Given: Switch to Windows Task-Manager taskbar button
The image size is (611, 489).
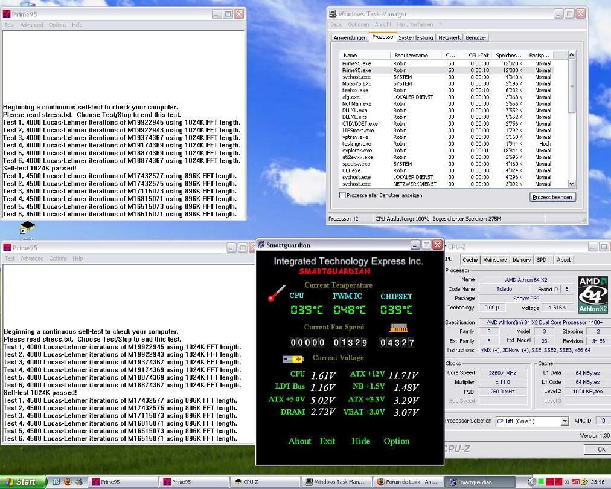Looking at the screenshot, I should [x=337, y=482].
